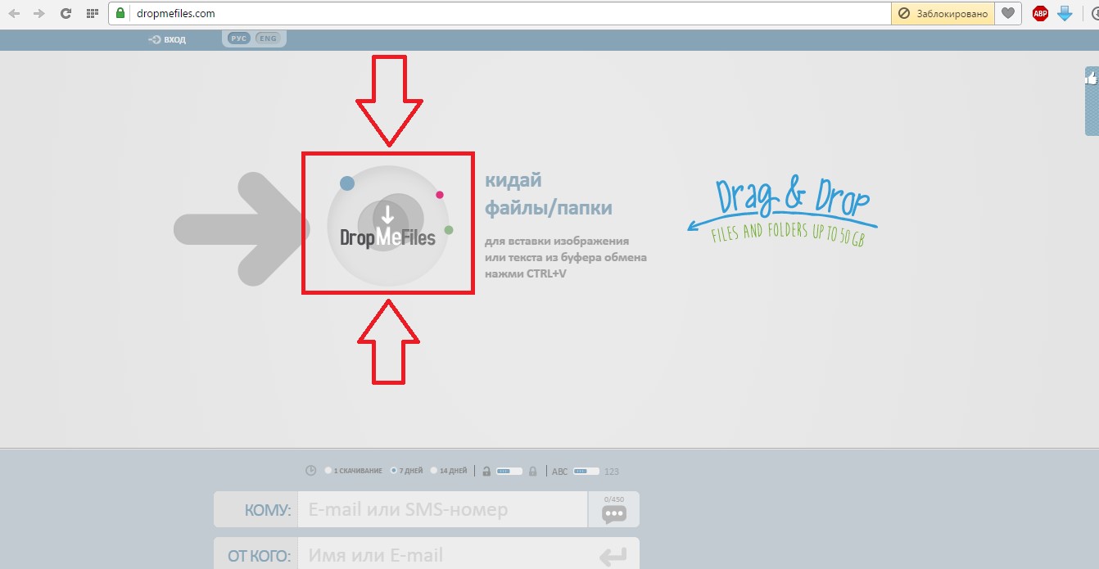The image size is (1099, 569).
Task: Open the clock upload duration icon
Action: click(x=311, y=470)
